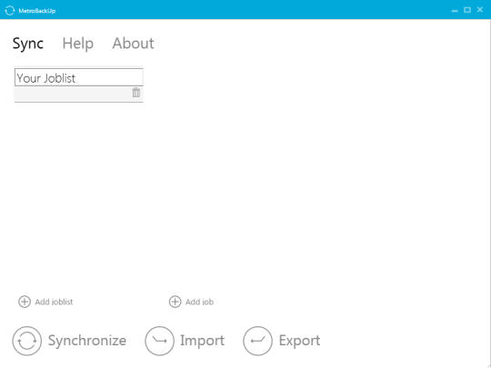This screenshot has height=368, width=491.
Task: Click the Your Joblist name field
Action: pos(78,77)
